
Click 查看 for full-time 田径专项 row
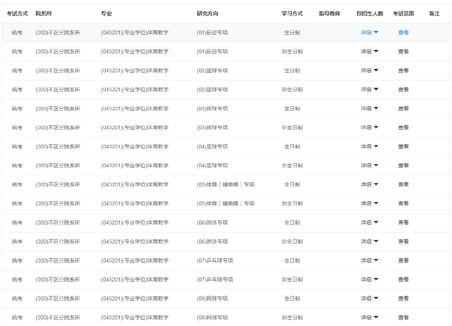click(403, 33)
